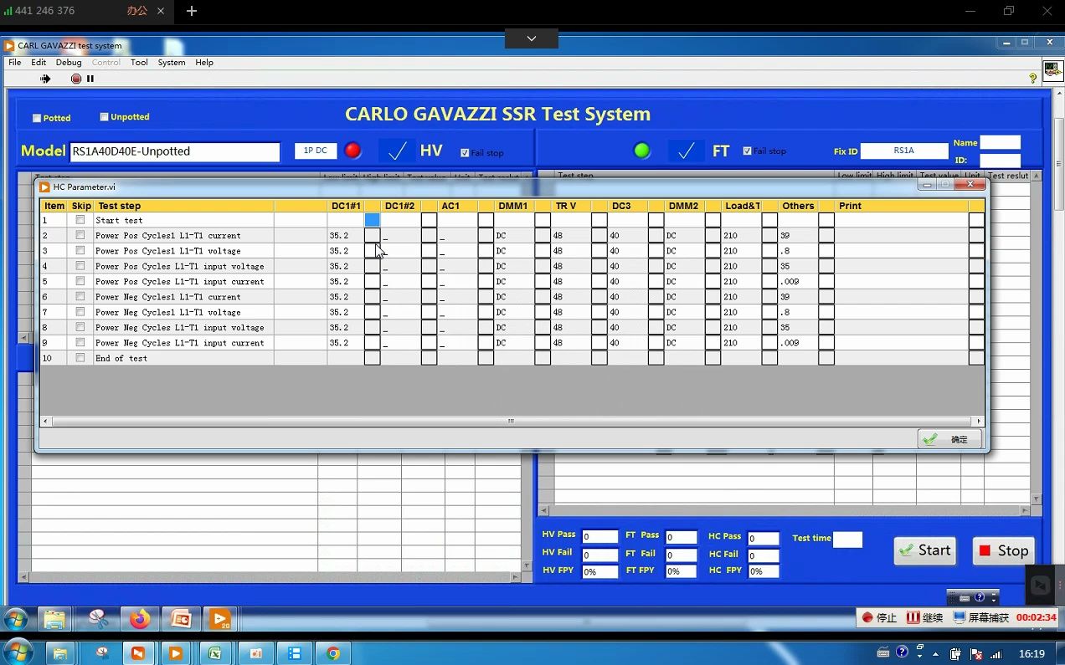Viewport: 1065px width, 665px height.
Task: Click the HC Parameter.vi title bar icon
Action: (45, 187)
